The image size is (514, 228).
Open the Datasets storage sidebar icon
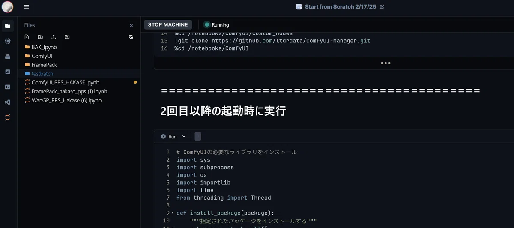tap(7, 57)
